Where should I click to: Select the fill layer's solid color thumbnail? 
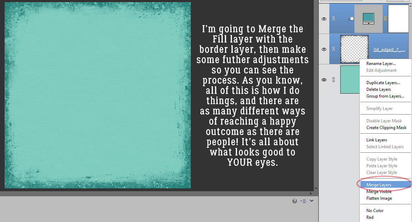[x=369, y=19]
